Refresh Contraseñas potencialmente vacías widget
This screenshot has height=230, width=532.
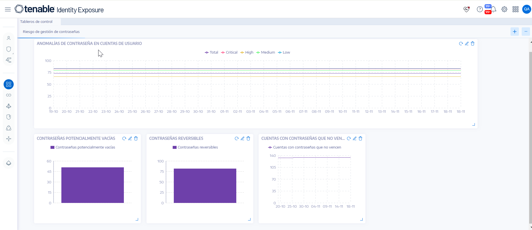point(124,138)
